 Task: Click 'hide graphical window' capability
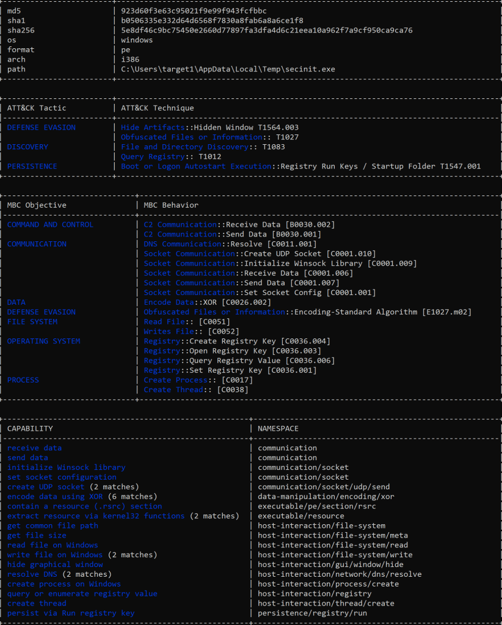pyautogui.click(x=55, y=565)
